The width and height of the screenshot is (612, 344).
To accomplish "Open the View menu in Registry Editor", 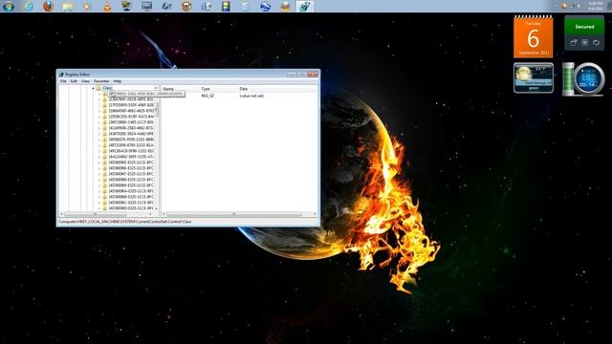I will (85, 81).
